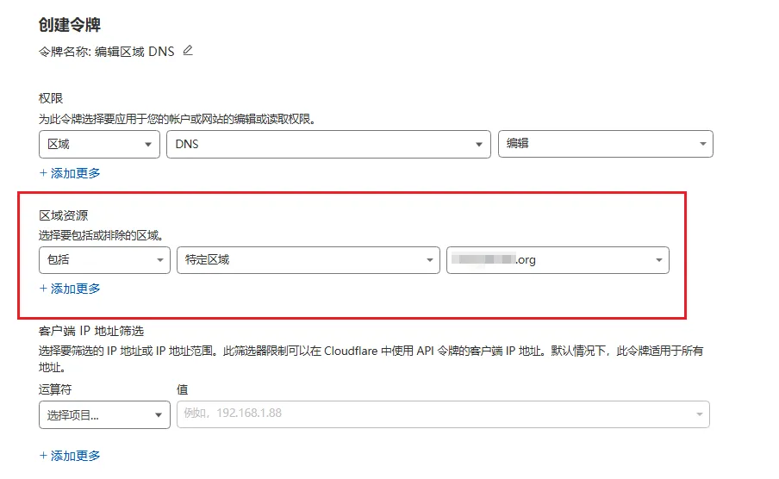The image size is (779, 479).
Task: Click the arrow icon on 特定区域 dropdown
Action: [x=429, y=260]
